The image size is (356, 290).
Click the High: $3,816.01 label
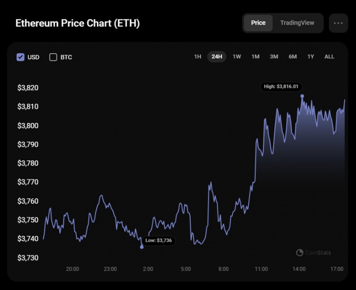[281, 86]
